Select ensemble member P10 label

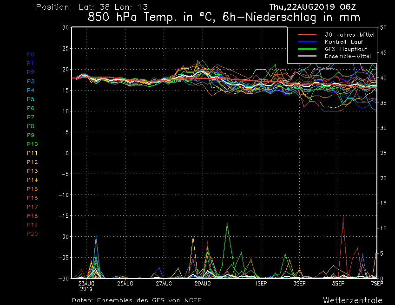coord(32,144)
